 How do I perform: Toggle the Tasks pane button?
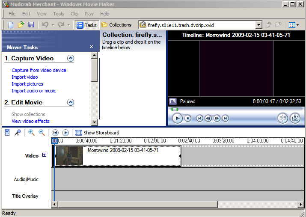click(x=87, y=25)
